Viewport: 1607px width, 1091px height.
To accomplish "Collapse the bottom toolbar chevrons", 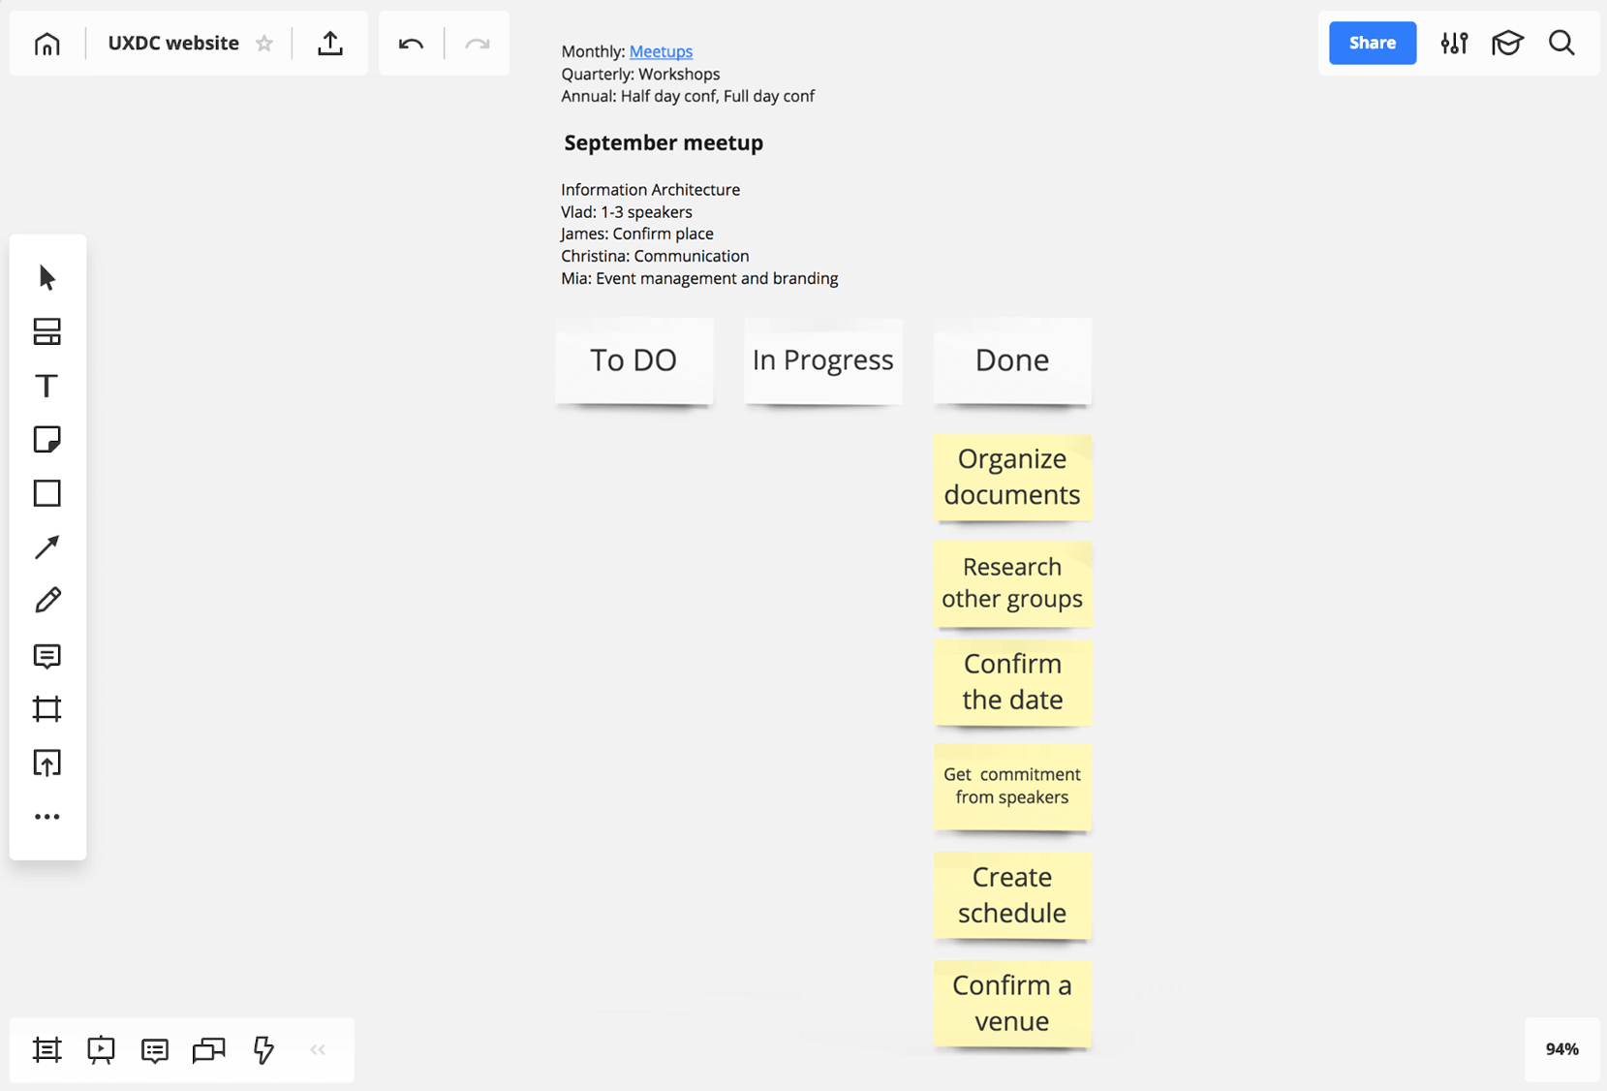I will (x=318, y=1049).
